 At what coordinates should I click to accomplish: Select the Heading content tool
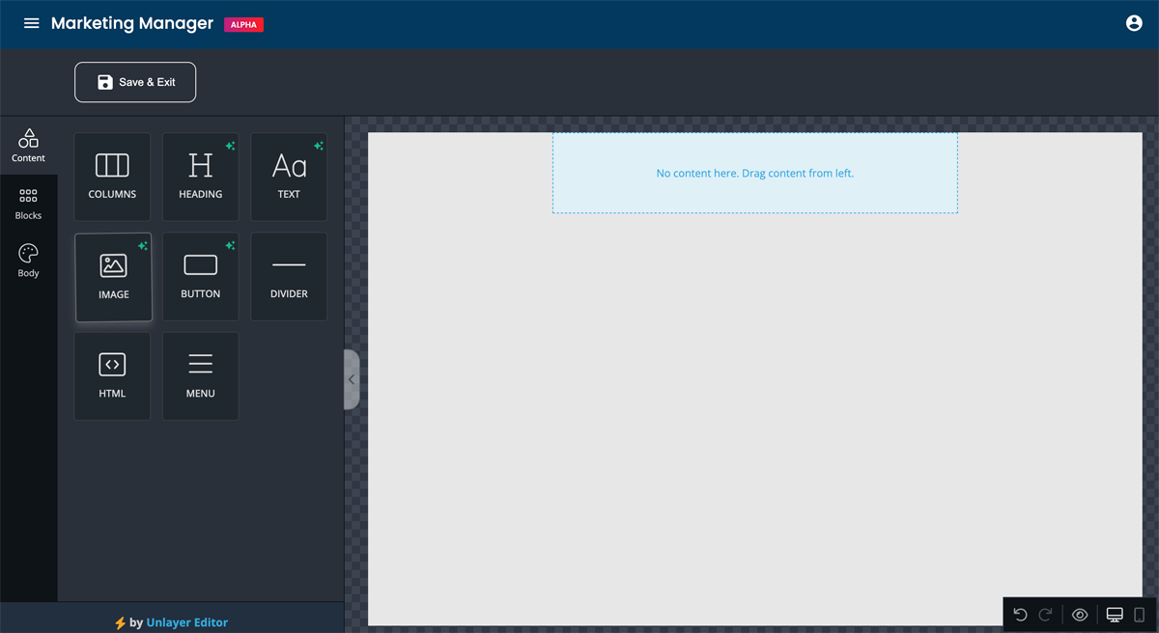coord(201,177)
